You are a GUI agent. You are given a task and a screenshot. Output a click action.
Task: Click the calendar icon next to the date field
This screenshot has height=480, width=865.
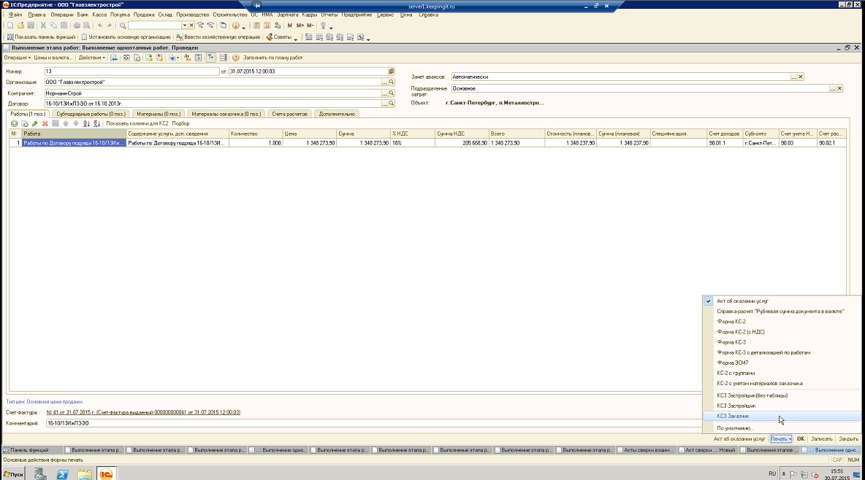(392, 71)
